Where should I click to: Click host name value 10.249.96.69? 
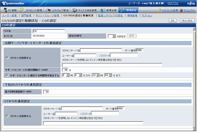[x=39, y=36]
